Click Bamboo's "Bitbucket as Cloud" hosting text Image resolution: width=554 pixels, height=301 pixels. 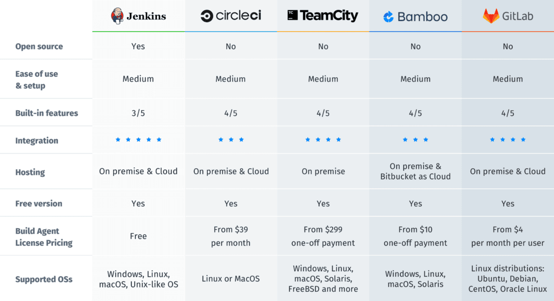pyautogui.click(x=415, y=176)
